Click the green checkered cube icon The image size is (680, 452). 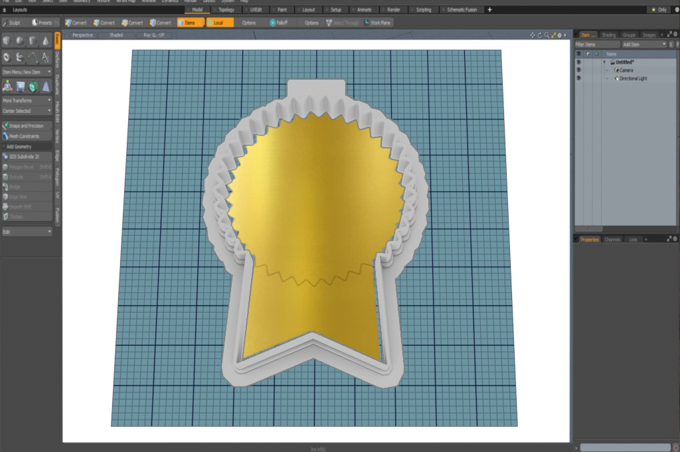pyautogui.click(x=33, y=87)
